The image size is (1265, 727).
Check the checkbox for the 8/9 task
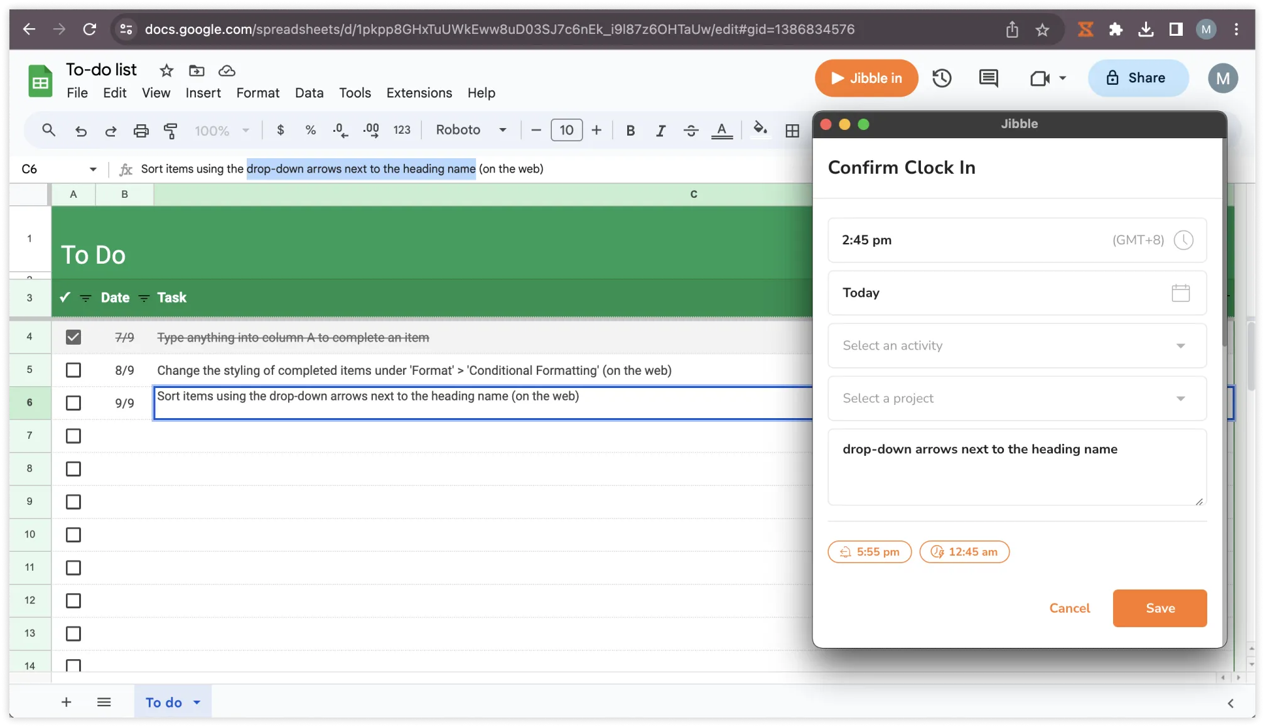click(x=73, y=370)
